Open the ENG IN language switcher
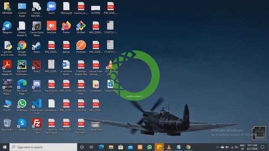This screenshot has width=269, height=151. pos(242,147)
